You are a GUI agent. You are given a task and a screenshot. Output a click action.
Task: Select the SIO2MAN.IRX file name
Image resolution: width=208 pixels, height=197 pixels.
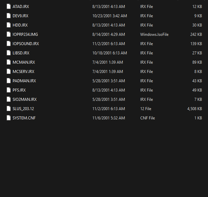coord(25,99)
